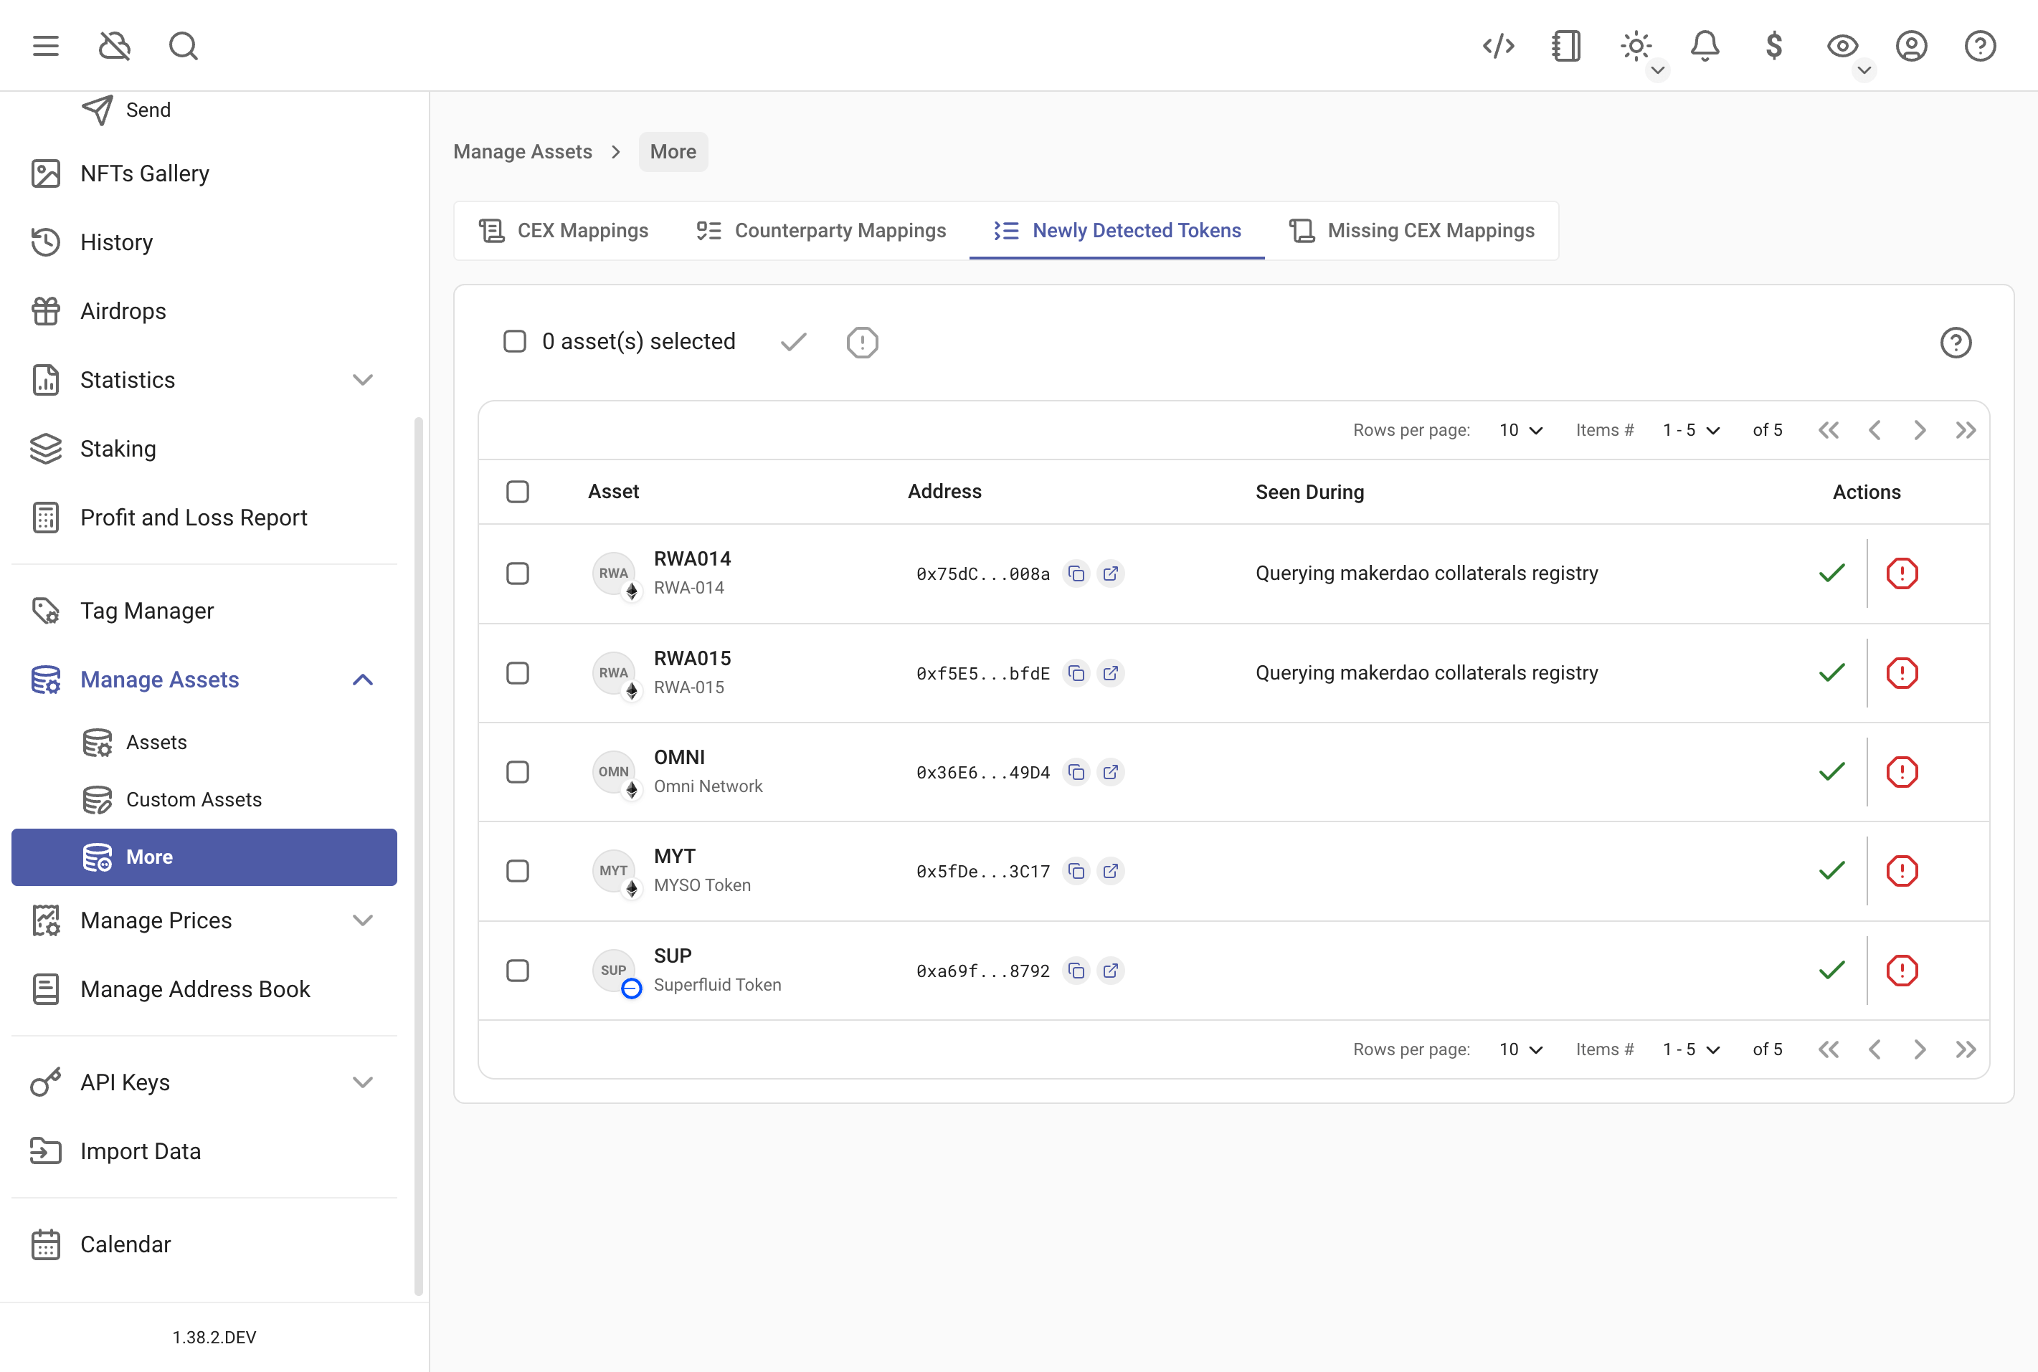Expand privacy options chevron under eye

[1864, 70]
